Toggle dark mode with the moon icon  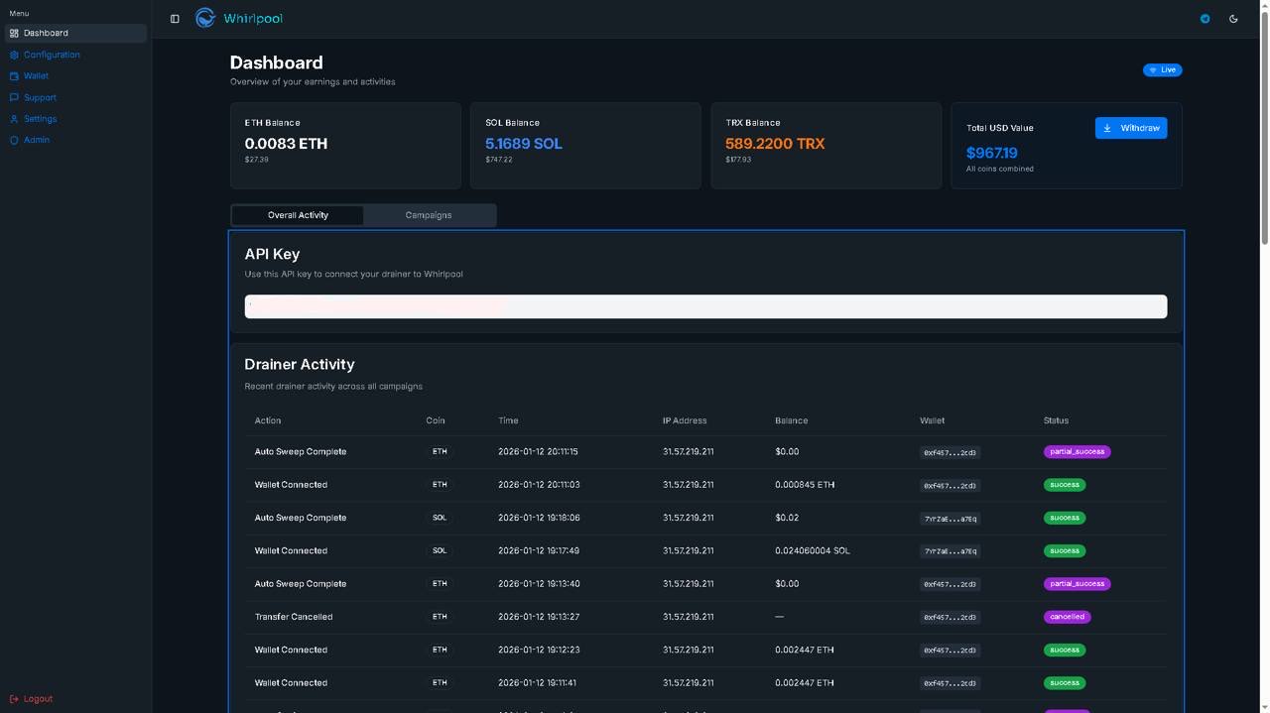coord(1233,19)
